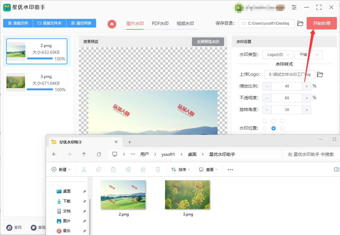Browse for save directory folder icon
The height and width of the screenshot is (235, 340).
pyautogui.click(x=300, y=23)
